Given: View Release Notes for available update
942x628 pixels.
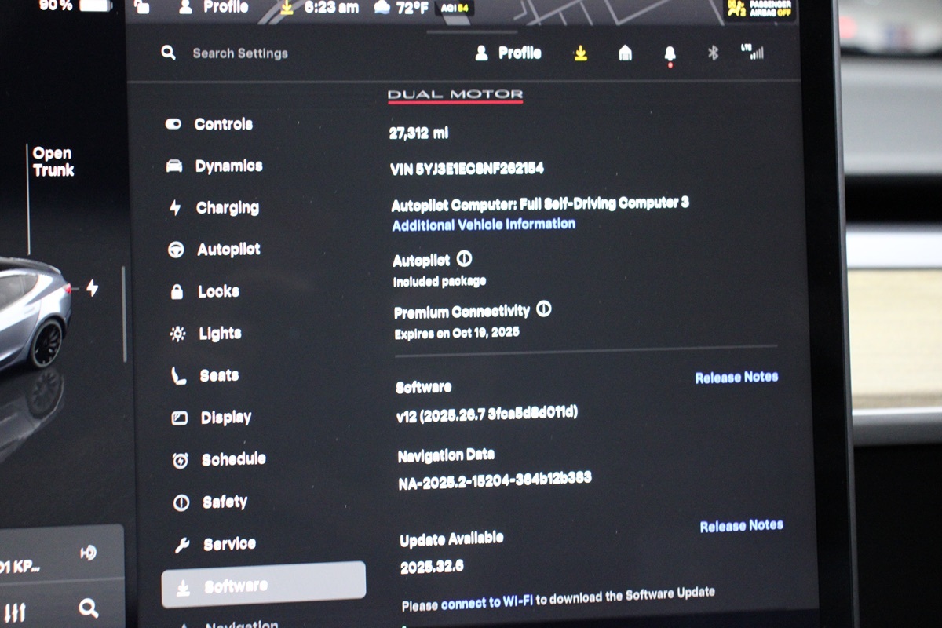Looking at the screenshot, I should [x=741, y=525].
